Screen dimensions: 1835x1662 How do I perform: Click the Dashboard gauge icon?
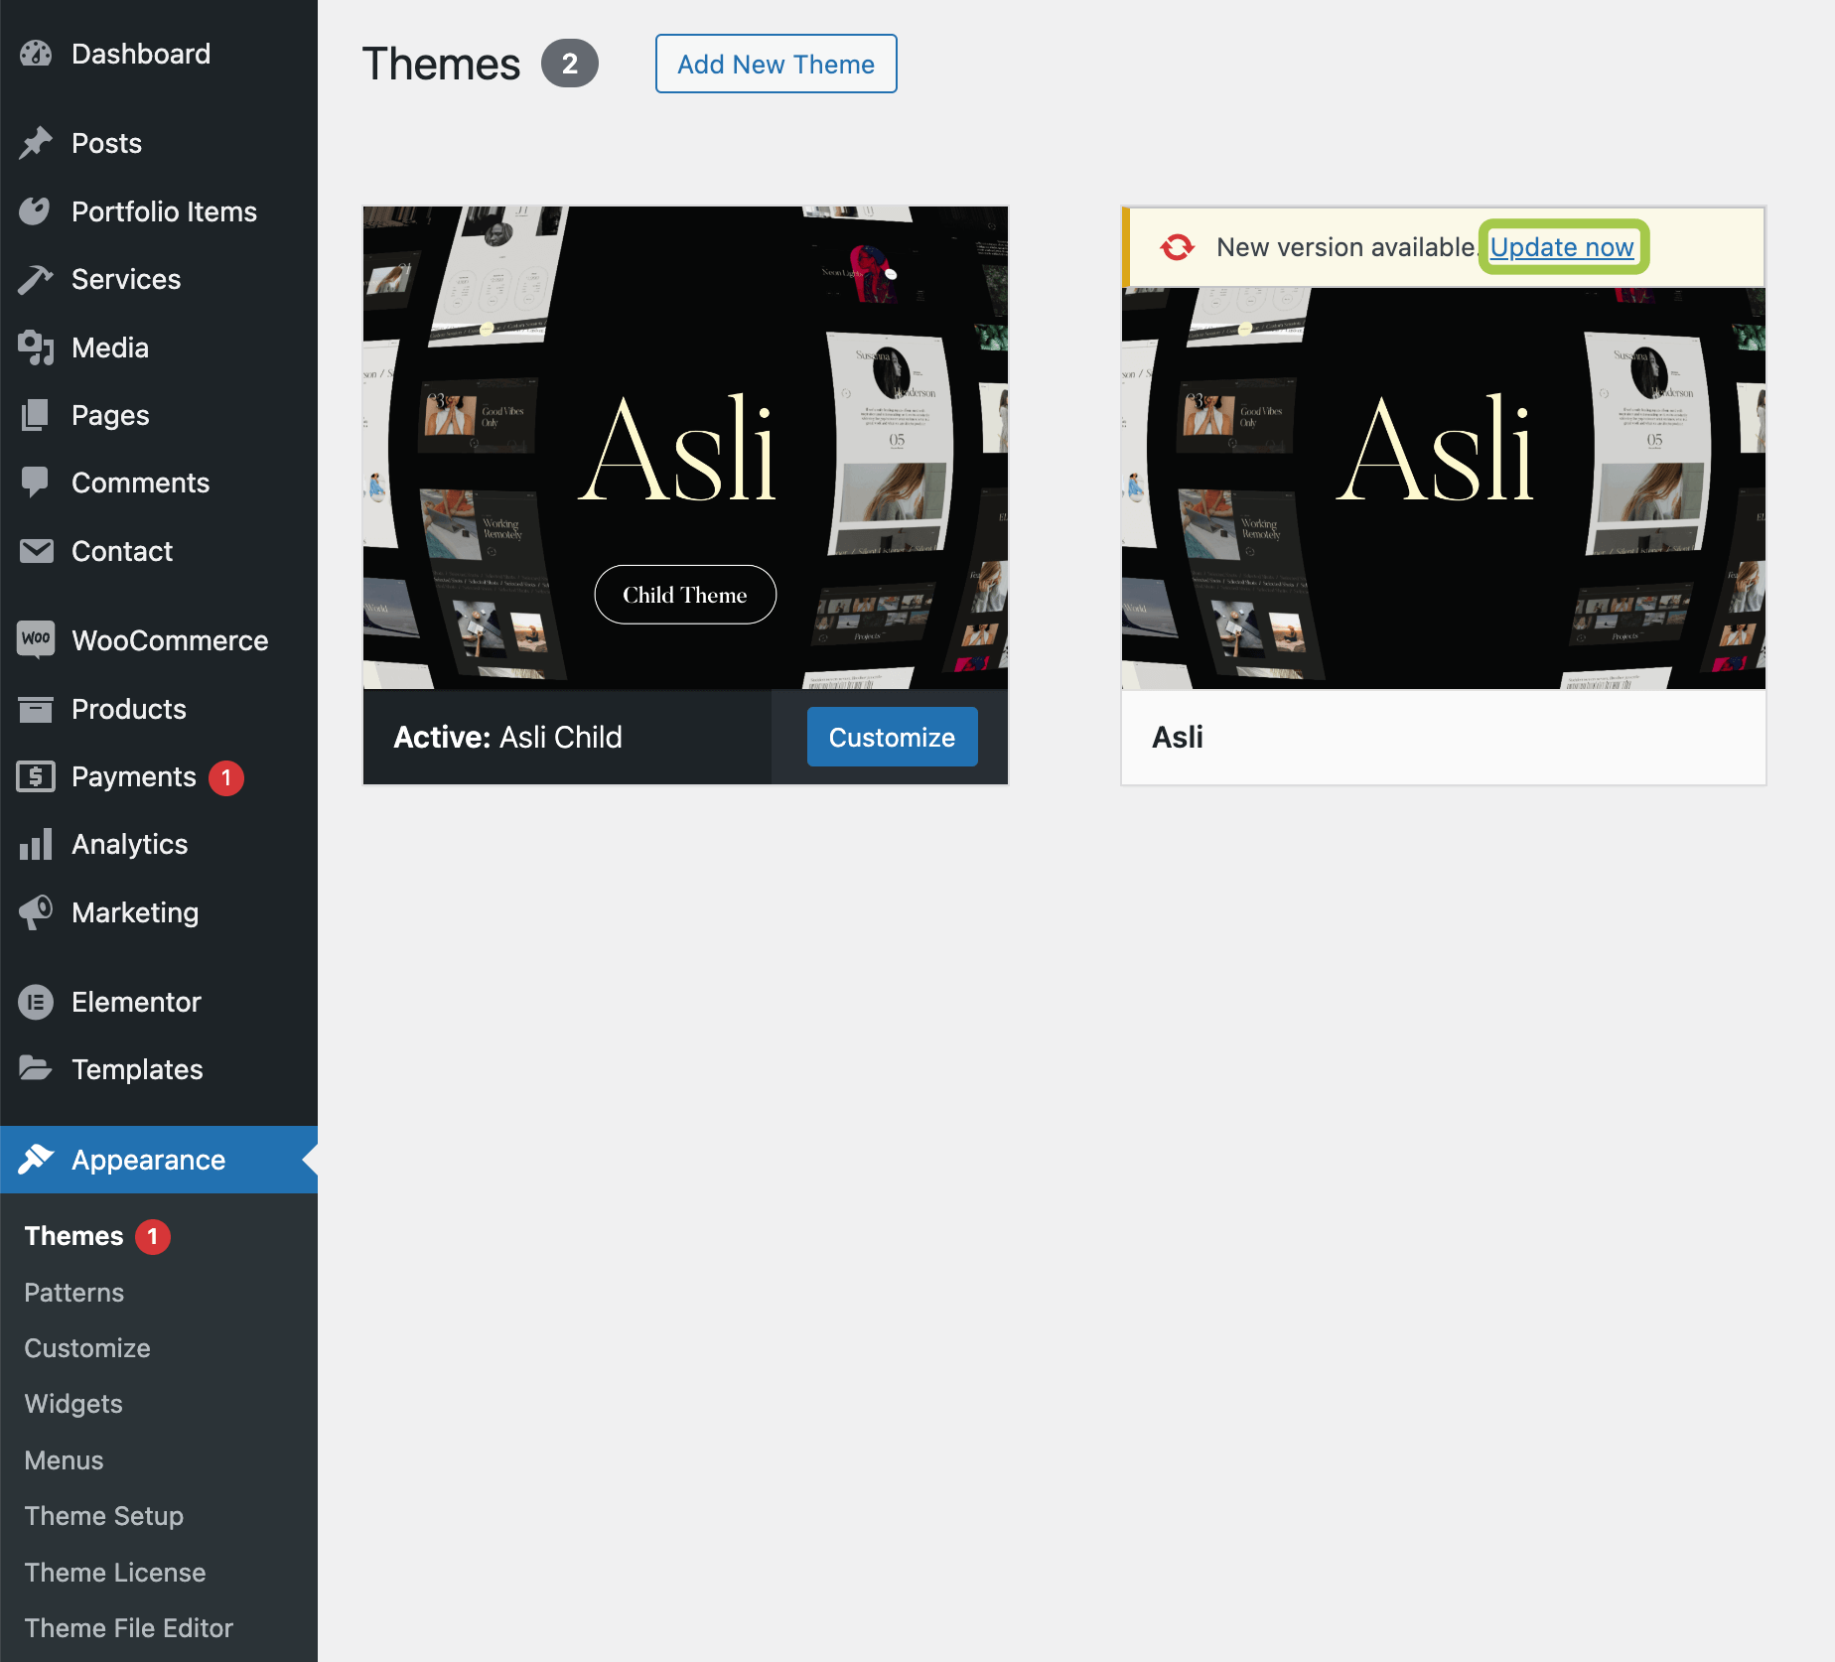[36, 54]
